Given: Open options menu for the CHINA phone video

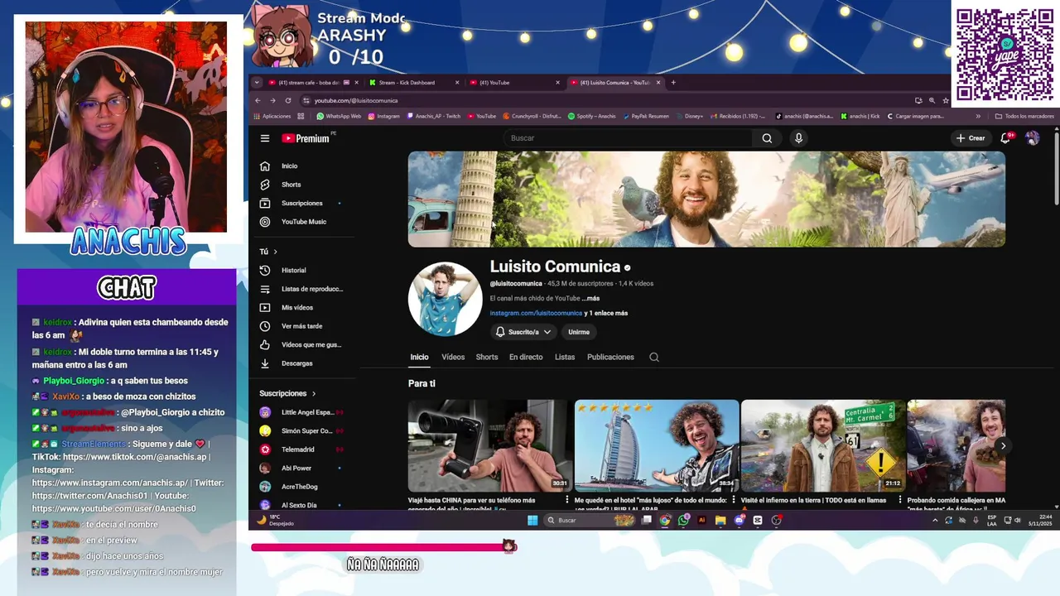Looking at the screenshot, I should (x=567, y=501).
